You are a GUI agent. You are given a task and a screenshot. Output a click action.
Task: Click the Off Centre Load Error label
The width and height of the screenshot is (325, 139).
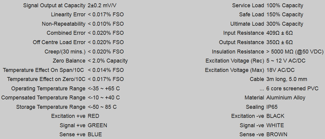pos(59,42)
